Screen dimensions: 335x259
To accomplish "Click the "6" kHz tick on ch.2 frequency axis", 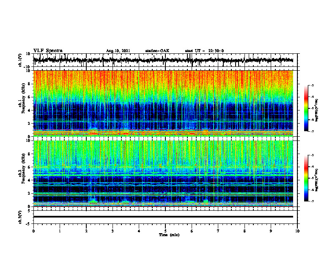I will coord(30,167).
